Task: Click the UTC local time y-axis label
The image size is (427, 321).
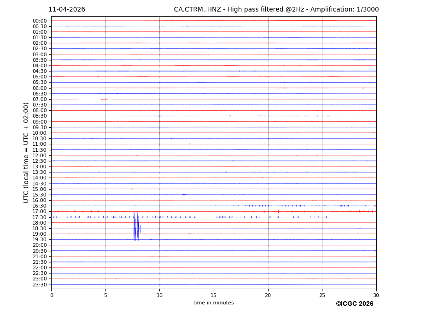Action: [26, 152]
